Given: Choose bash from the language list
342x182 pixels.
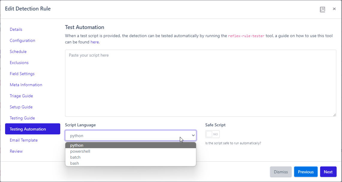Looking at the screenshot, I should pos(131,163).
